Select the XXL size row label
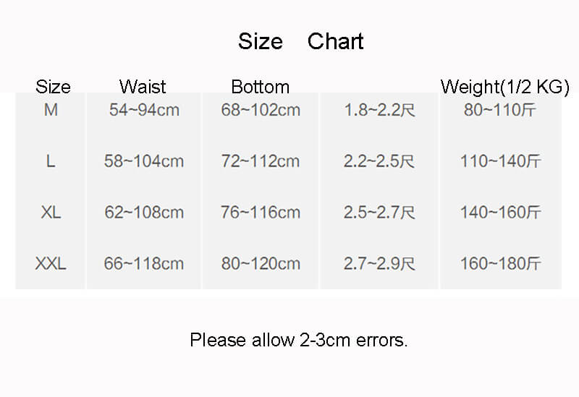Image resolution: width=579 pixels, height=397 pixels. point(51,263)
